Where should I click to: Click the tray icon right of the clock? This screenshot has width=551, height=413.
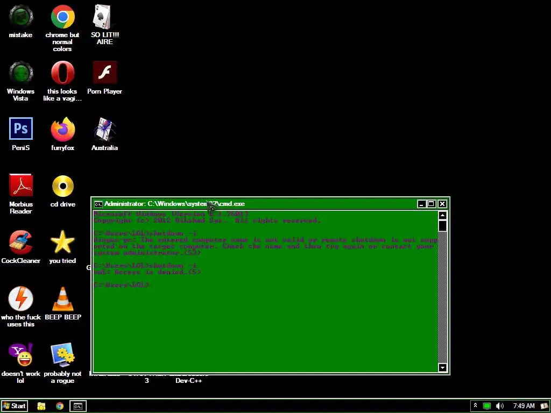click(x=545, y=406)
